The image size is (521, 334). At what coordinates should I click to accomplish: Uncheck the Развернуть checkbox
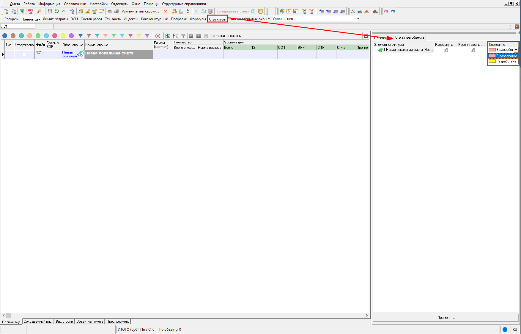click(445, 50)
